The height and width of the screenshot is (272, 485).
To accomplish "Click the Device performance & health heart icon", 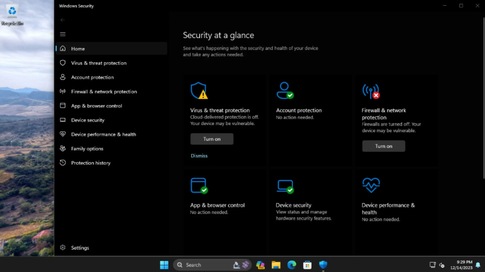I will pos(371,185).
